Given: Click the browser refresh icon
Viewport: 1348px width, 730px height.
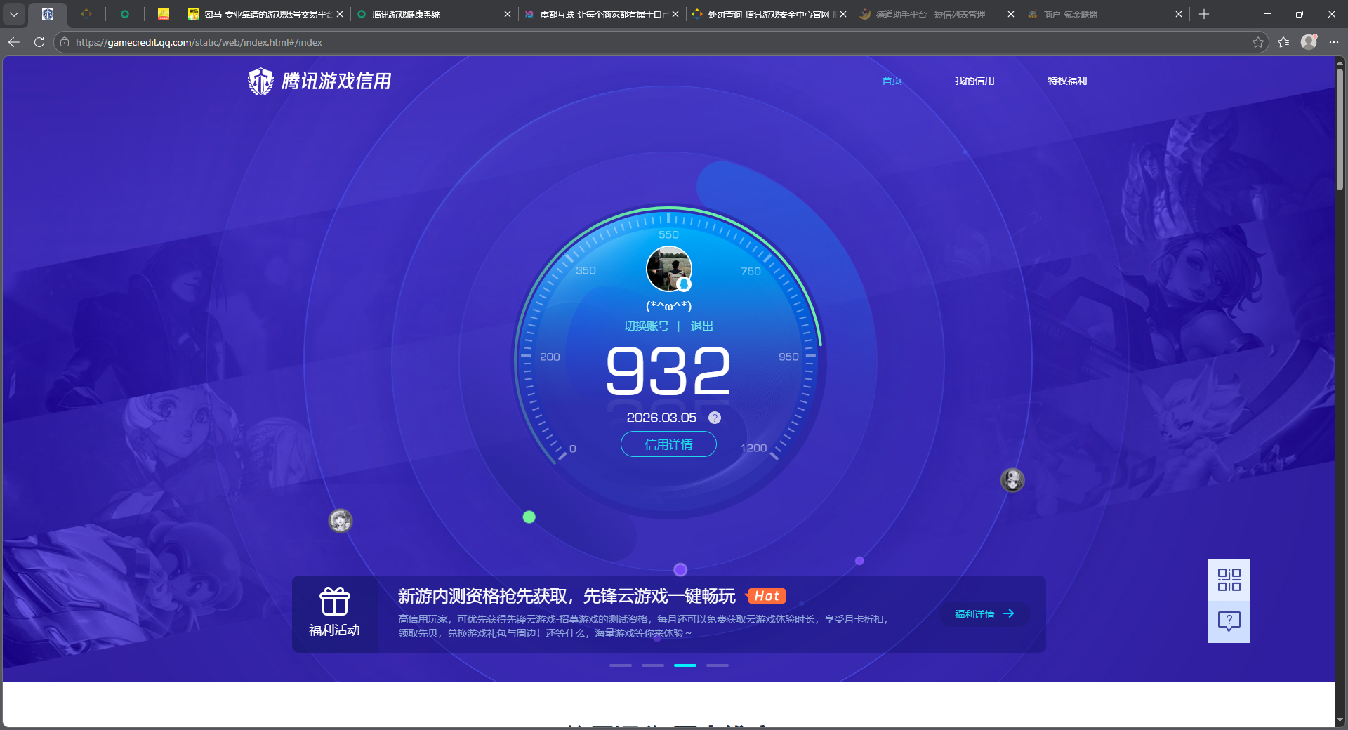Looking at the screenshot, I should (39, 42).
